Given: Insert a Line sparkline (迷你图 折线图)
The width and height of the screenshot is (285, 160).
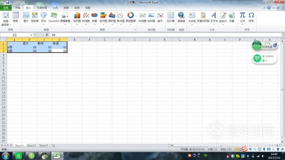Looking at the screenshot, I should (x=142, y=17).
